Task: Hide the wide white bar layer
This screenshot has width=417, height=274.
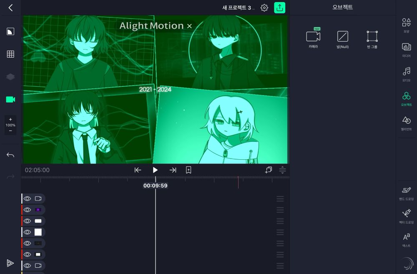Action: click(27, 221)
